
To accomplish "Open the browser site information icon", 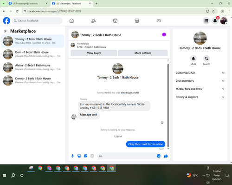I will tap(25, 11).
